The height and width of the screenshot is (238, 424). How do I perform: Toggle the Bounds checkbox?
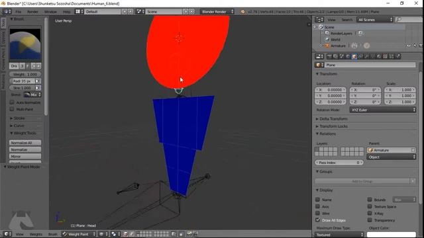pos(370,200)
